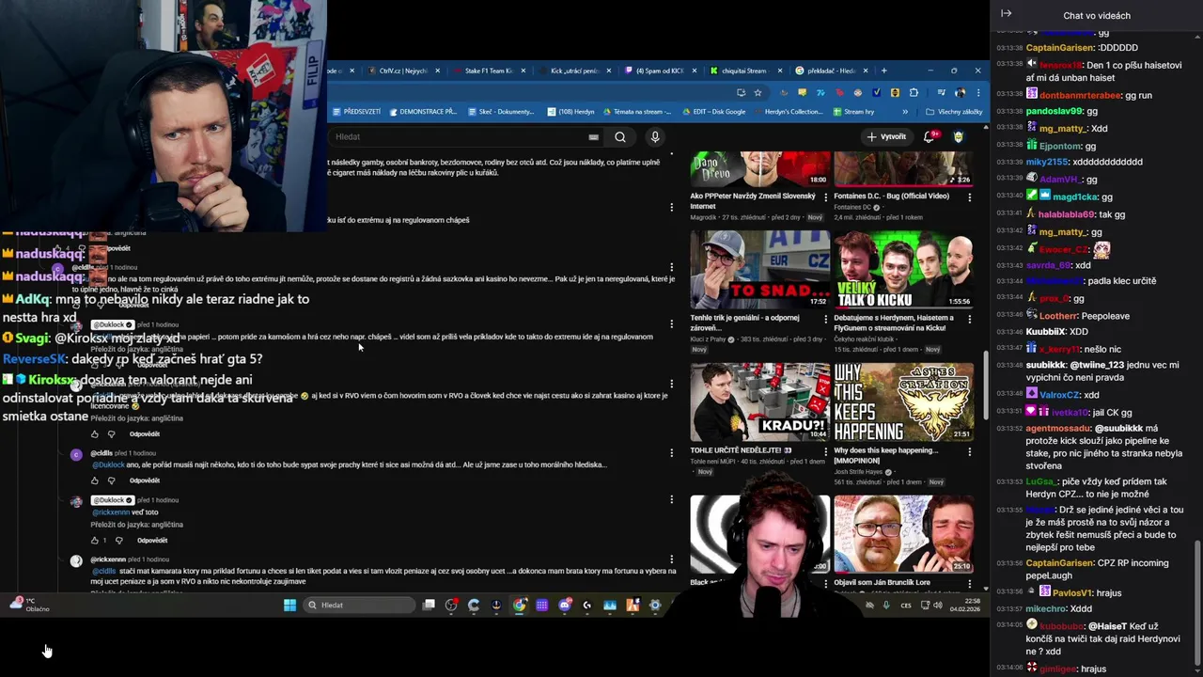1203x677 pixels.
Task: Dislike the comment translated to angličtina with smiley
Action: [x=111, y=434]
